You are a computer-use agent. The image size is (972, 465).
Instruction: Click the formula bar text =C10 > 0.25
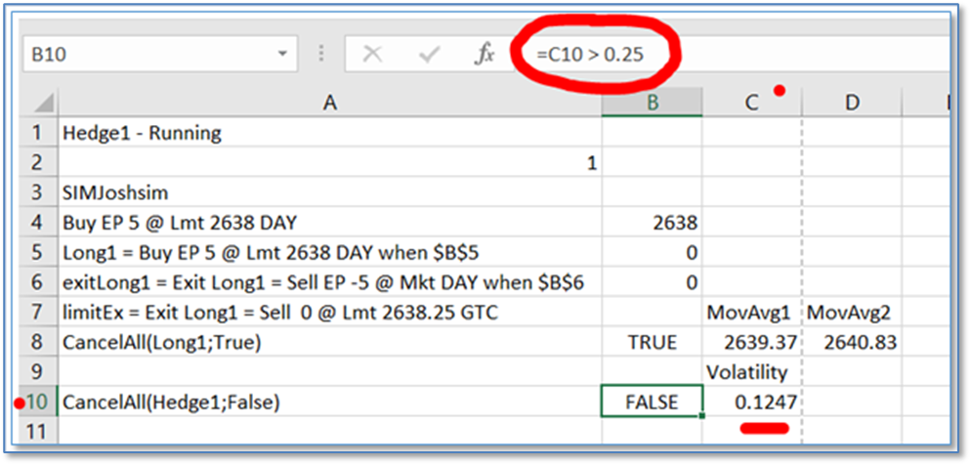589,55
